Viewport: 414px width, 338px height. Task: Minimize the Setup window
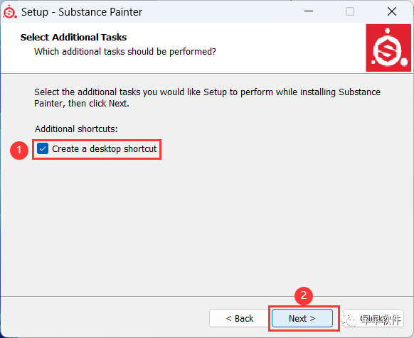coord(309,11)
